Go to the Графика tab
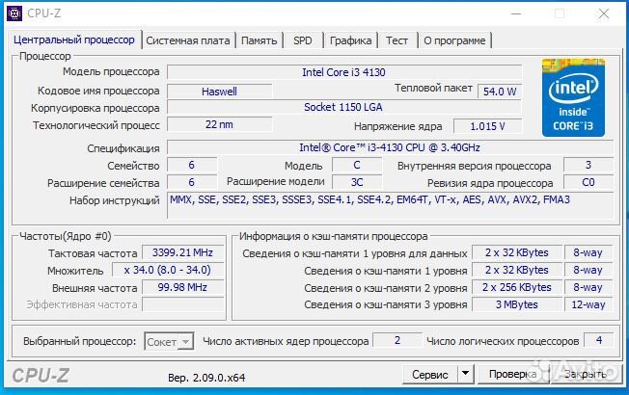The height and width of the screenshot is (395, 629). pyautogui.click(x=350, y=40)
